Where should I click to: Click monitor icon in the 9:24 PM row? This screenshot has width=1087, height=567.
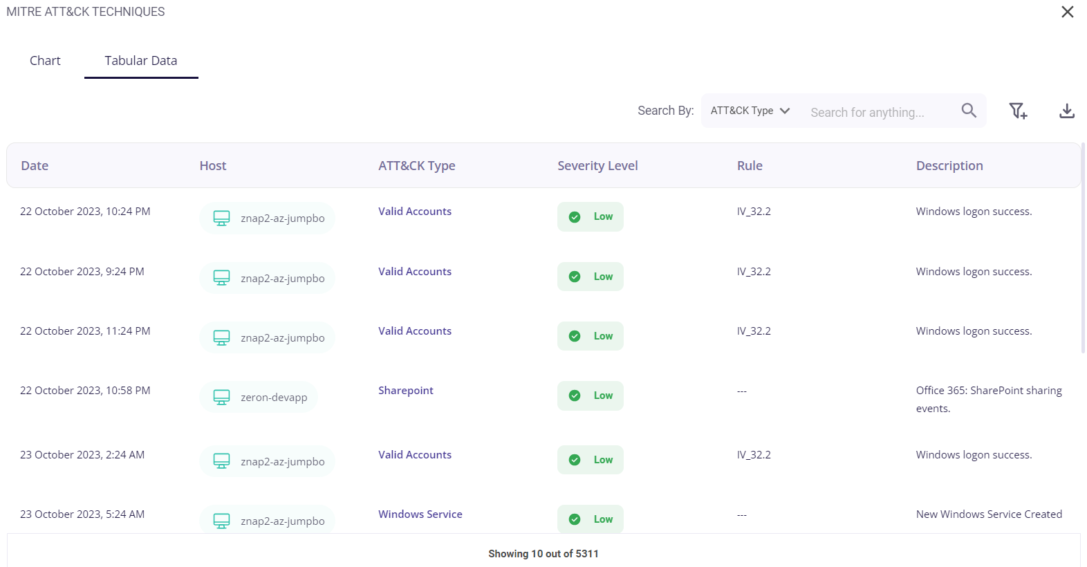(221, 278)
